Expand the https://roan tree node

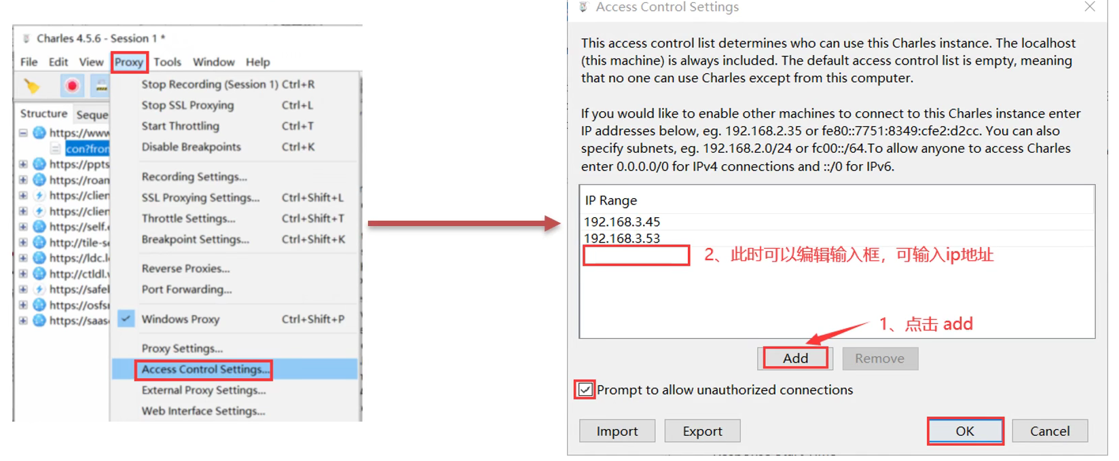click(x=23, y=179)
